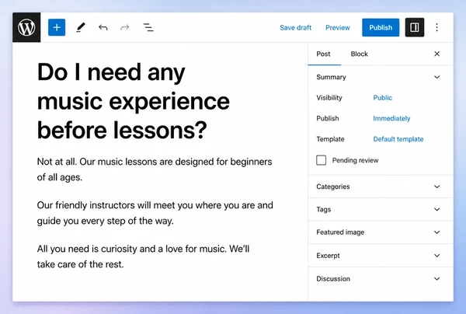The height and width of the screenshot is (314, 466).
Task: Select the pencil Tools icon
Action: (x=80, y=27)
